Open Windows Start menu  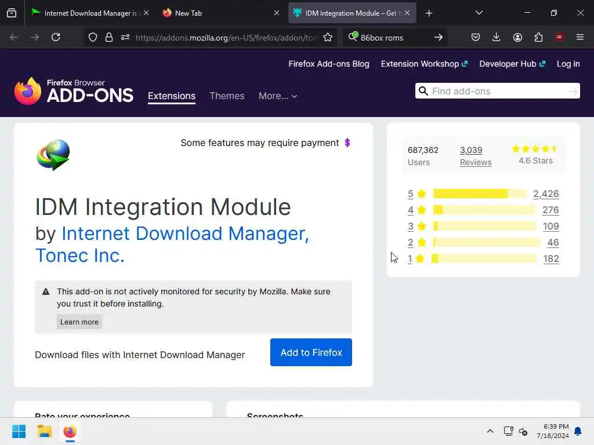tap(19, 431)
